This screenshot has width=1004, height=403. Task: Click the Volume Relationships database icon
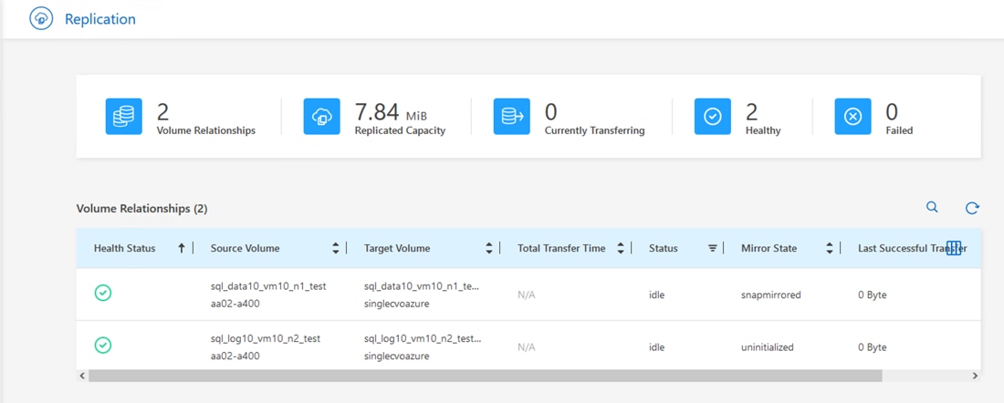click(x=123, y=117)
